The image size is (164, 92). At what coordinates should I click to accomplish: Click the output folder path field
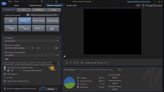[x=96, y=70]
